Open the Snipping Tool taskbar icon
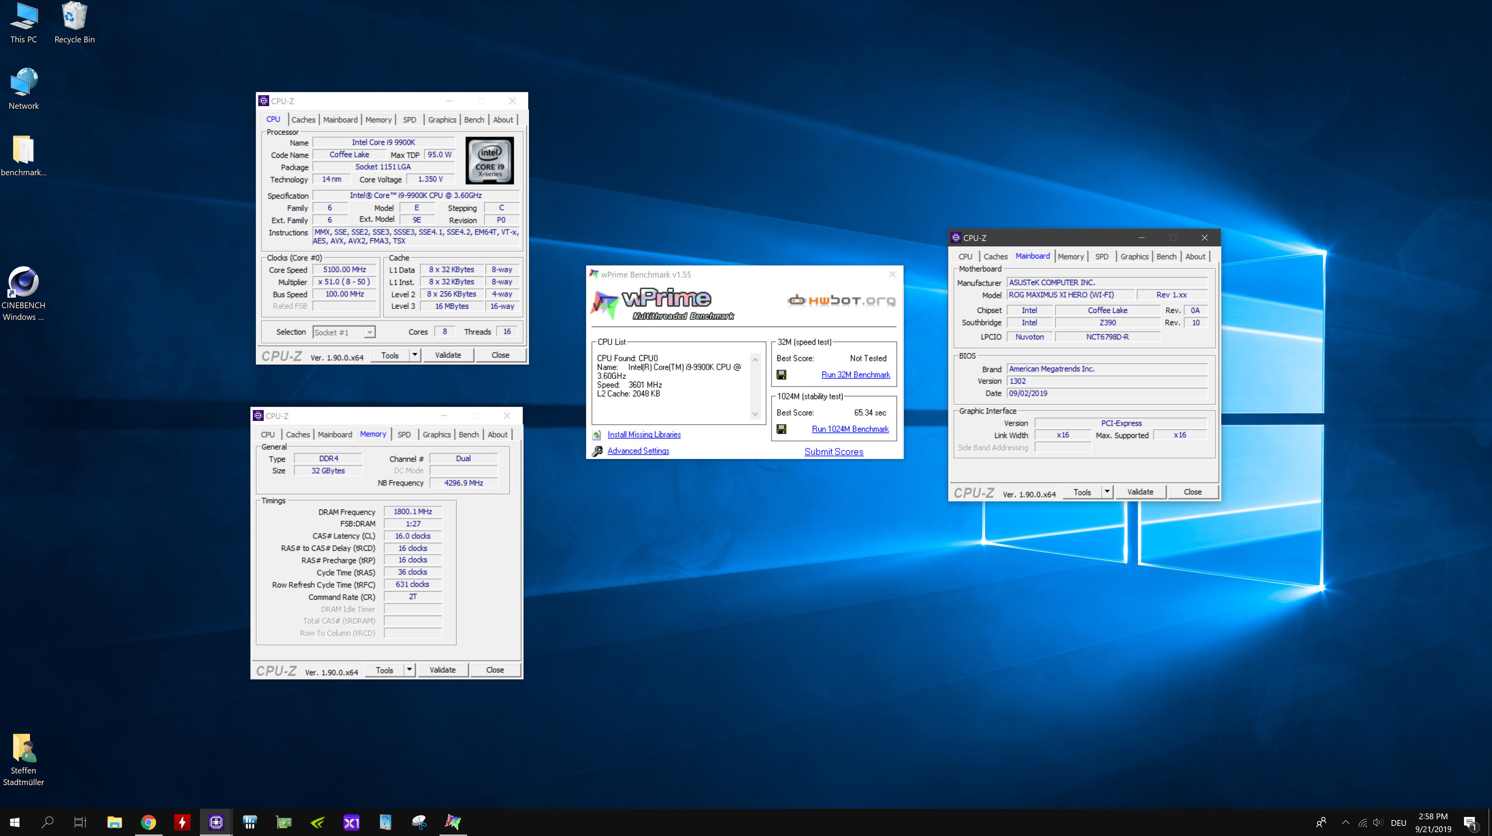 tap(419, 822)
